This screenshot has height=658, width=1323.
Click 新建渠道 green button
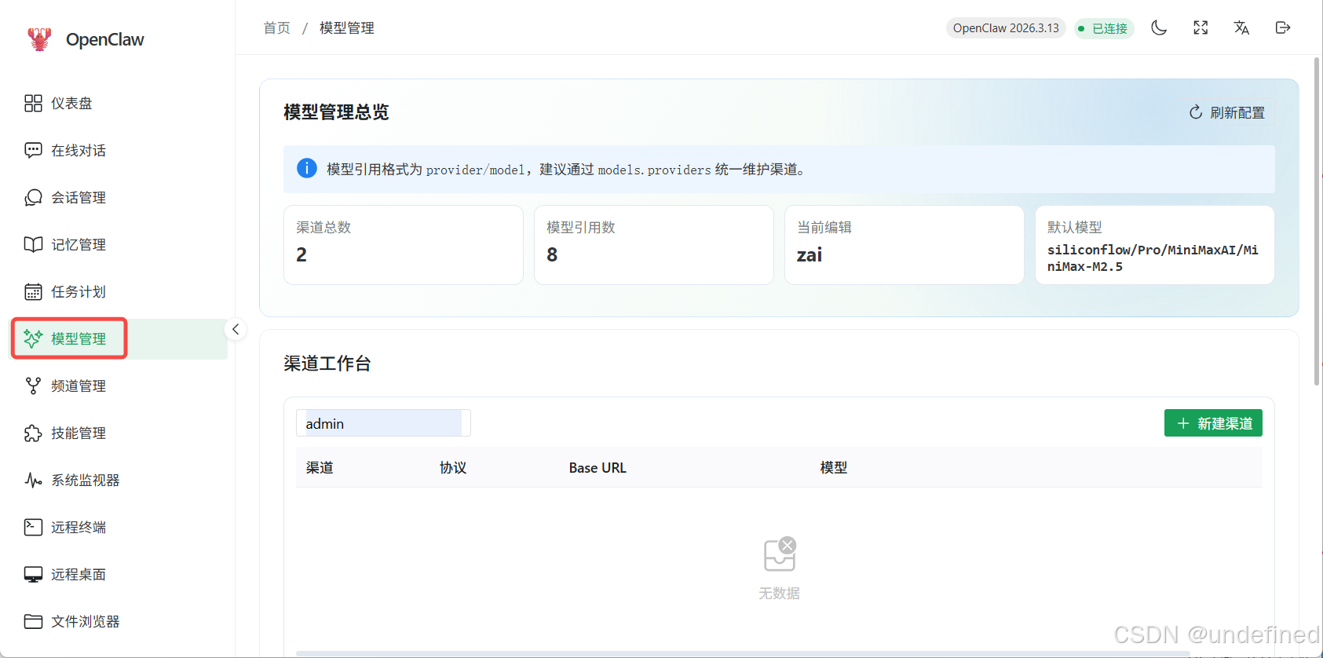(x=1213, y=423)
